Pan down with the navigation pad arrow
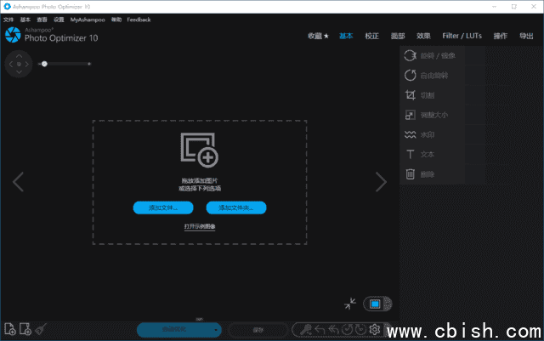This screenshot has width=544, height=341. tap(19, 72)
